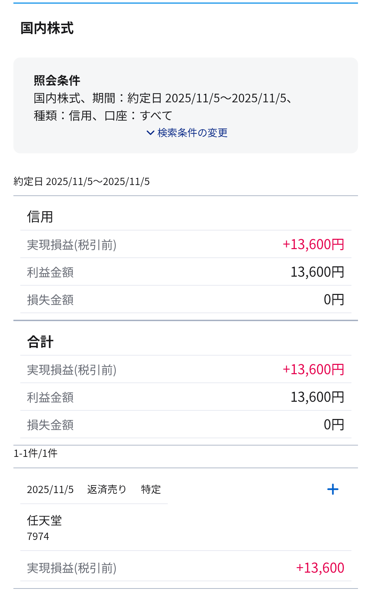Click the 2025/11/5 trade date in 任天堂 row
Image resolution: width=369 pixels, height=604 pixels.
(50, 490)
